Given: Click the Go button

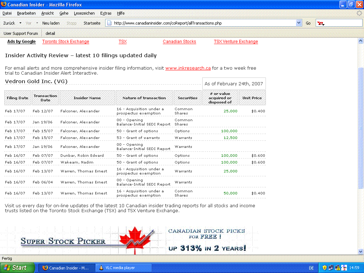Looking at the screenshot, I should pos(308,23).
